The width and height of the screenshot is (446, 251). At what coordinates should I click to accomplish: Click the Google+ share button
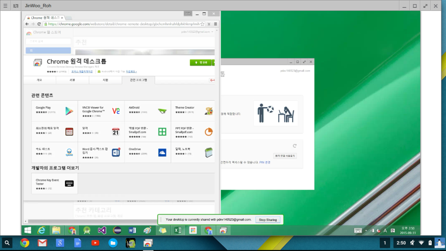[x=212, y=80]
